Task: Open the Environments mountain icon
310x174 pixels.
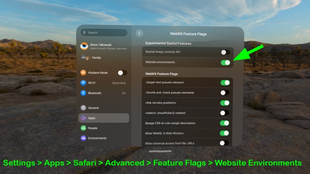Action: click(83, 138)
